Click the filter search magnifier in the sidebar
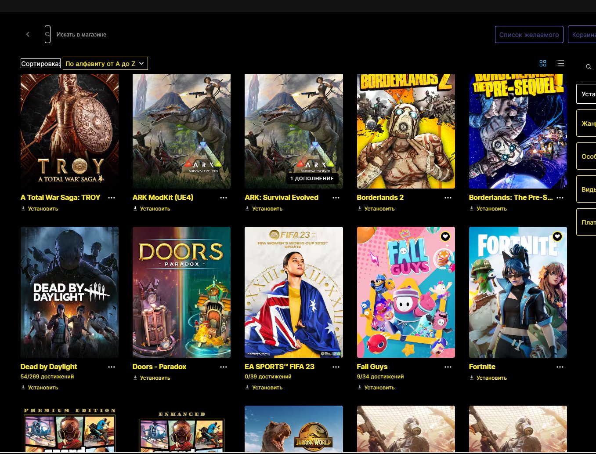596x454 pixels. (589, 67)
